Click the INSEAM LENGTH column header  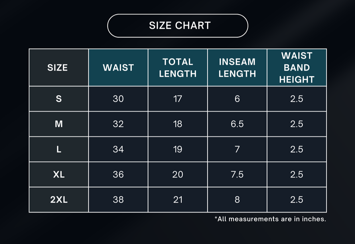tap(237, 68)
